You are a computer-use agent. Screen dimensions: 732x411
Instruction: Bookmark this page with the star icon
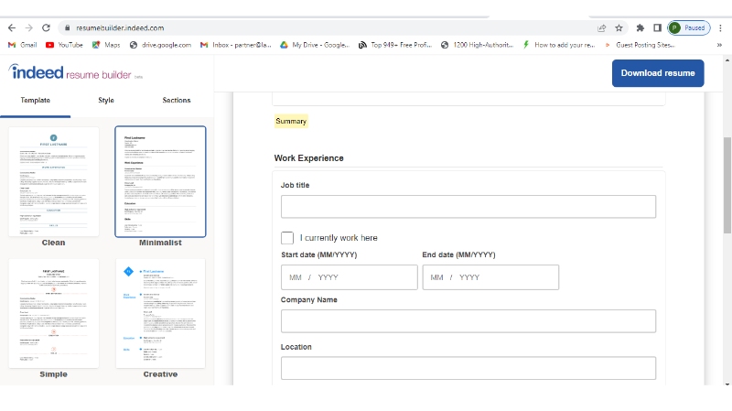619,28
